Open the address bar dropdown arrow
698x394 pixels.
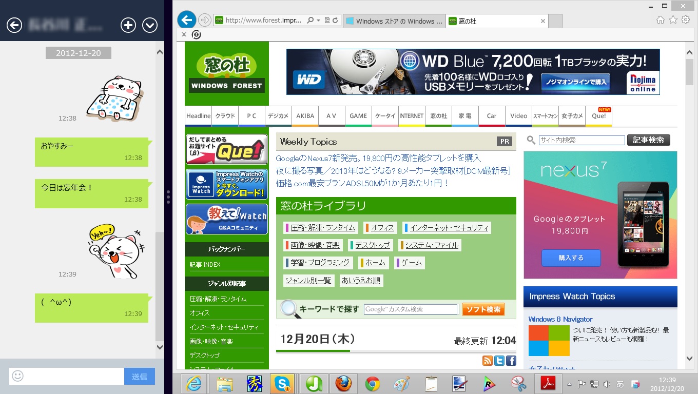[x=319, y=21]
